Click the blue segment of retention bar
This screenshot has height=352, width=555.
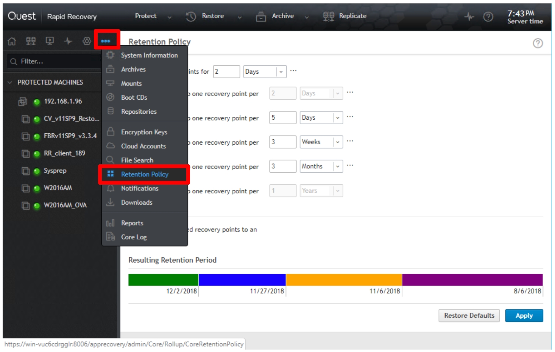(242, 280)
